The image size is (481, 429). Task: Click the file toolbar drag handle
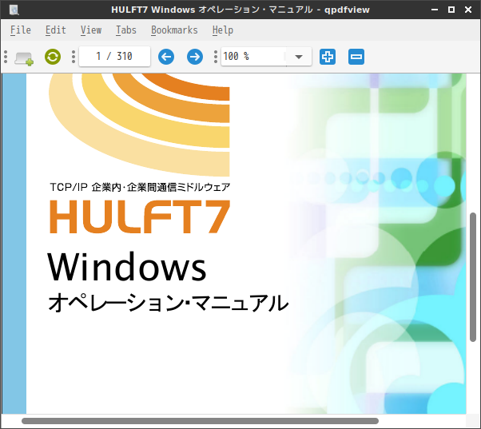pyautogui.click(x=6, y=57)
